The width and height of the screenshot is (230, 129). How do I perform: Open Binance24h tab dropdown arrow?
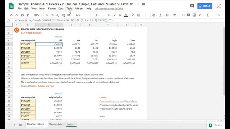64,124
